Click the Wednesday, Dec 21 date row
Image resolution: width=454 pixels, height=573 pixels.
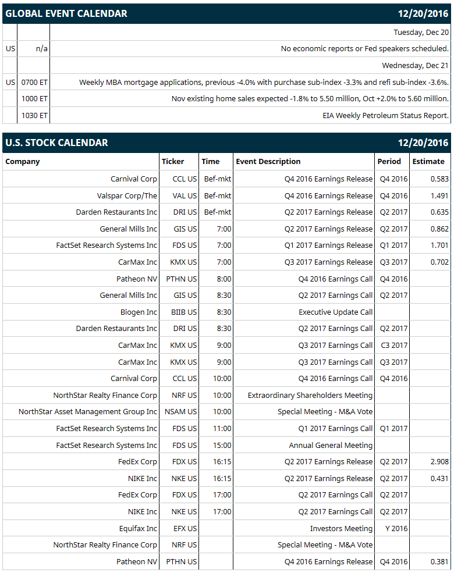tap(415, 65)
